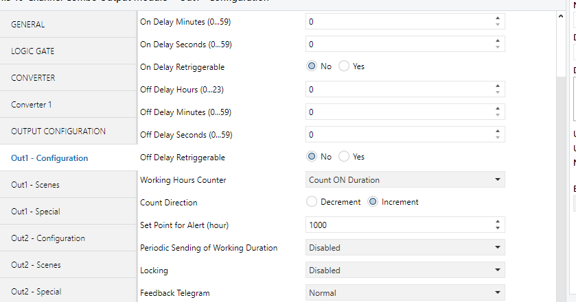Open the Locking dropdown
Image resolution: width=576 pixels, height=302 pixels.
click(x=405, y=270)
